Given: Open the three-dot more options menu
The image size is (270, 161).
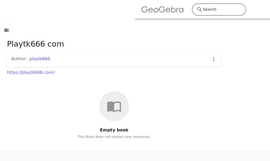Looking at the screenshot, I should [214, 59].
